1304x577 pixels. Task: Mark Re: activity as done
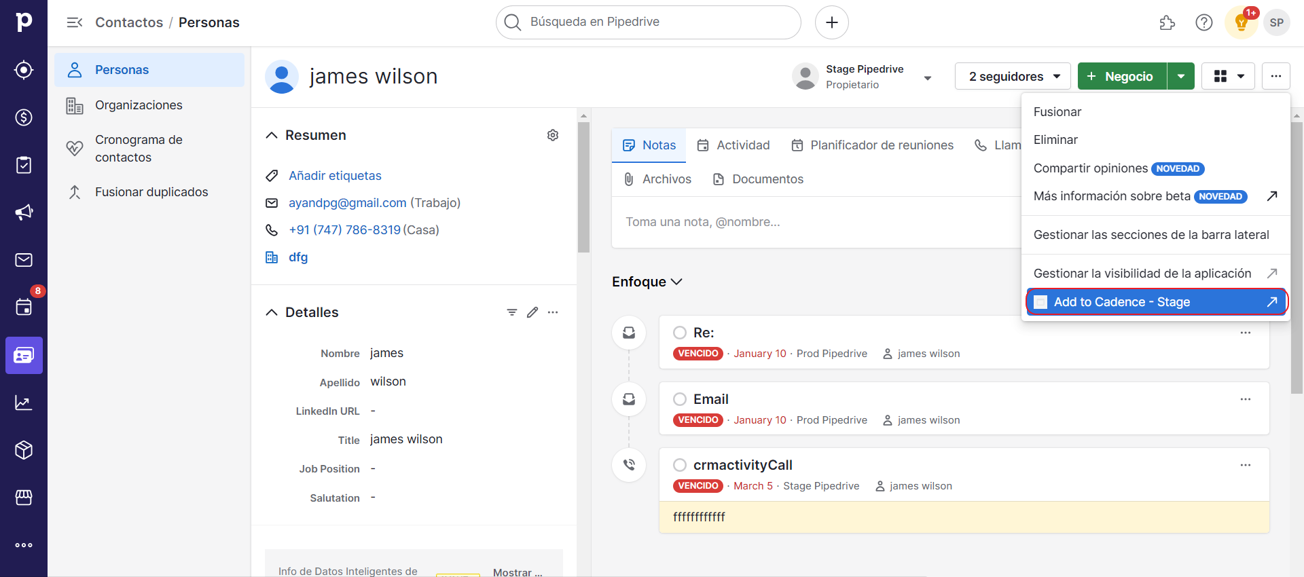coord(680,333)
